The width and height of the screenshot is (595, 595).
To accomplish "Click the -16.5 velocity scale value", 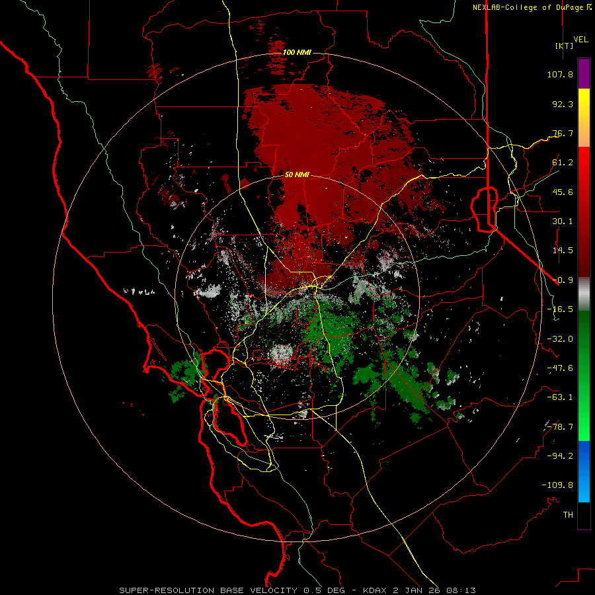I will (560, 309).
